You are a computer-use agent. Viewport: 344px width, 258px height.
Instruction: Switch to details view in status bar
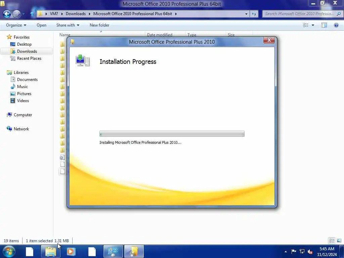[332, 241]
